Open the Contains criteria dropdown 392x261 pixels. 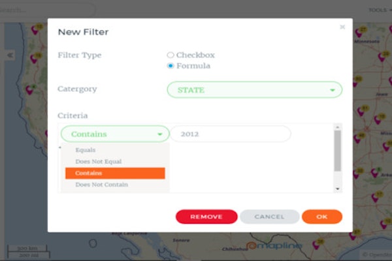click(115, 134)
